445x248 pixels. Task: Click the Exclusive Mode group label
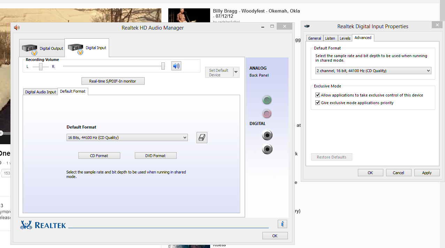coord(328,86)
